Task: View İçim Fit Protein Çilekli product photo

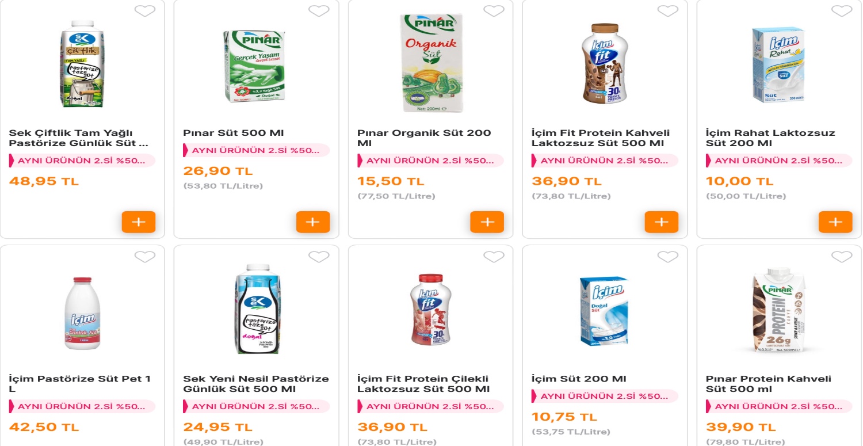Action: [x=430, y=309]
